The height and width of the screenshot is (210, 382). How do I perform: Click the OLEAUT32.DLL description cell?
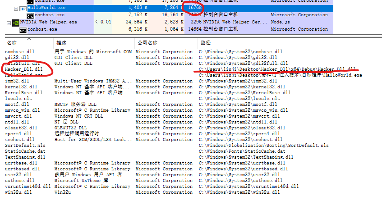[x=71, y=128]
